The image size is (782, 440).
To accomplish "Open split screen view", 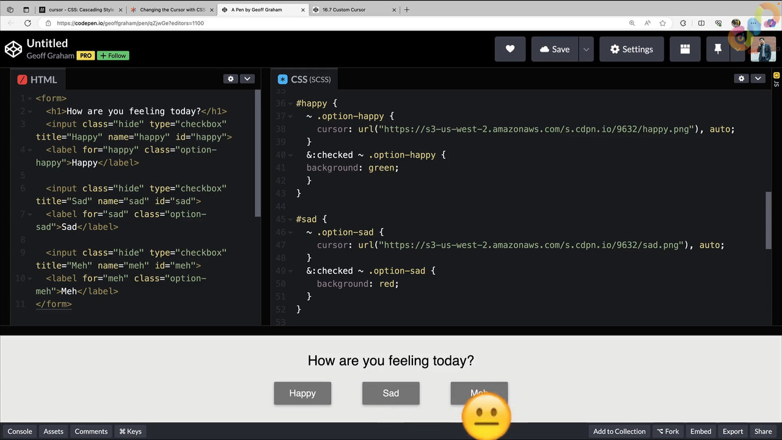I will coord(701,23).
